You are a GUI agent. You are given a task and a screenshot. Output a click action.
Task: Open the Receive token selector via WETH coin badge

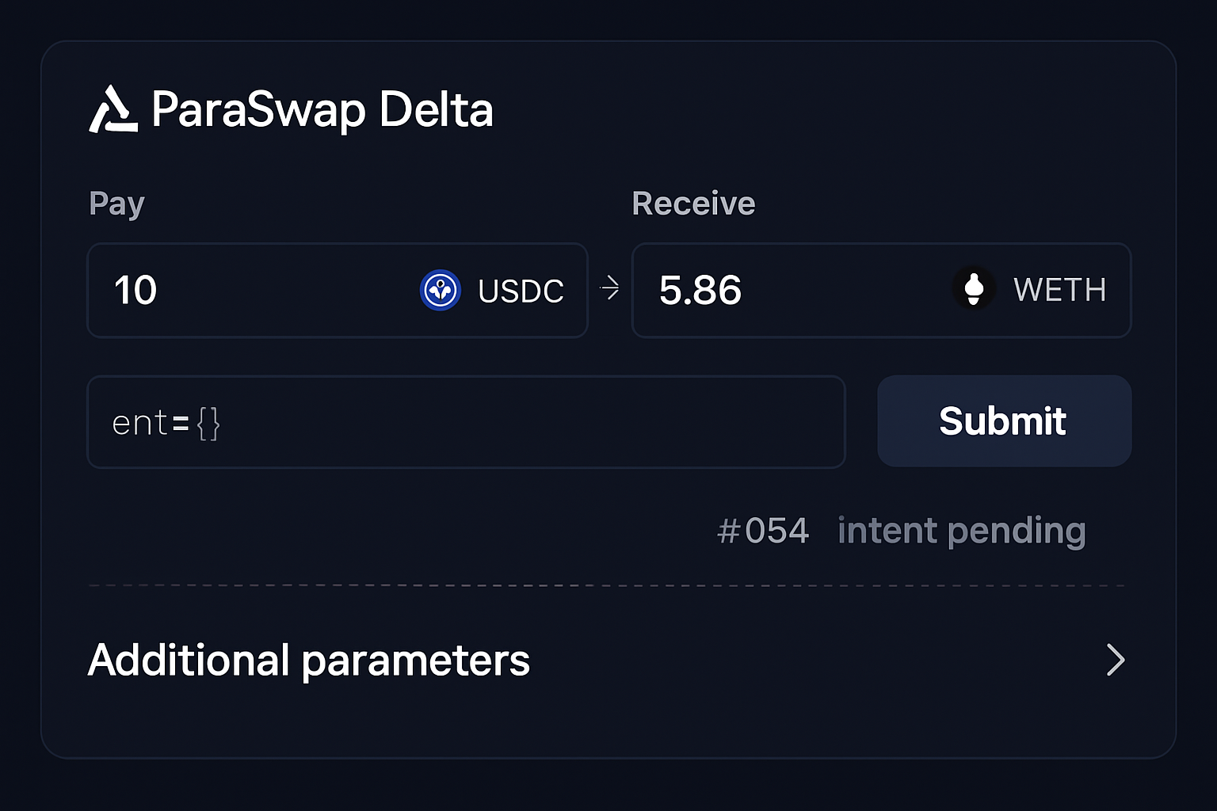973,290
